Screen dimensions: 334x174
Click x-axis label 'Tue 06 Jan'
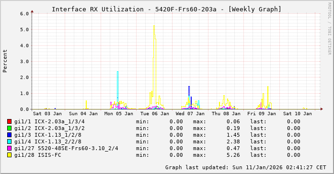pos(155,114)
